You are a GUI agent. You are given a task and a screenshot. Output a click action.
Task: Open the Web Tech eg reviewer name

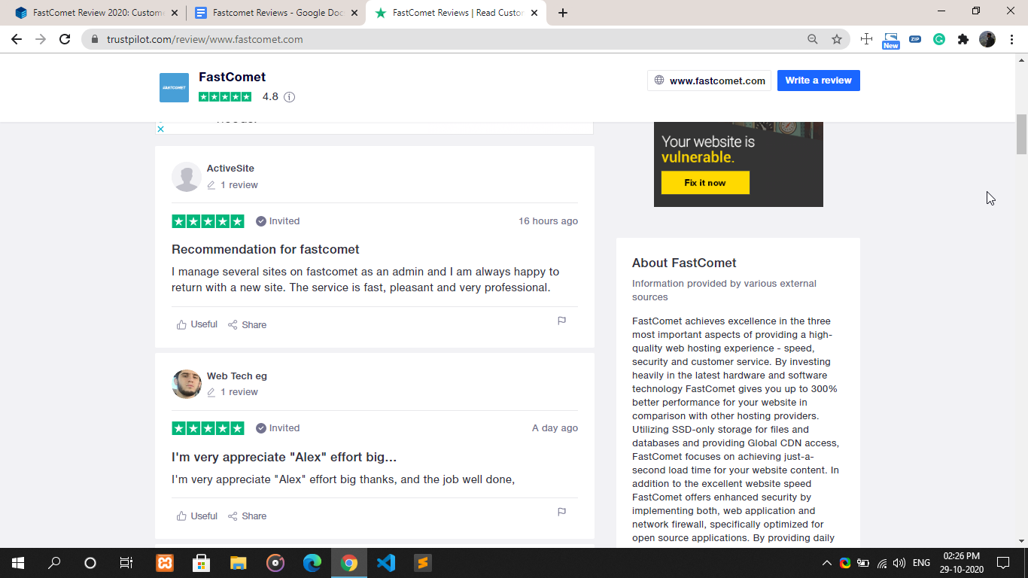pos(237,376)
